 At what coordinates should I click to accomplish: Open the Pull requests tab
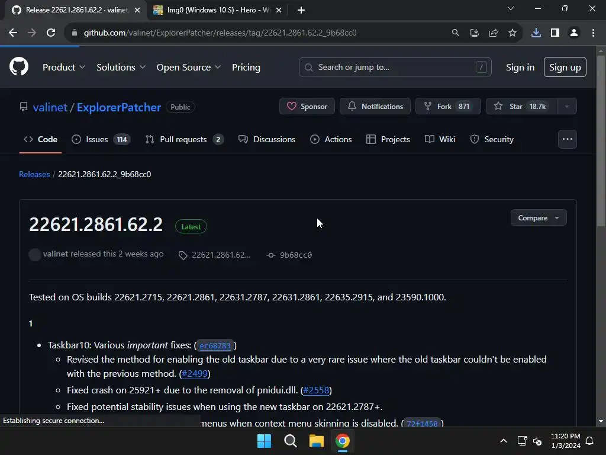pos(184,139)
